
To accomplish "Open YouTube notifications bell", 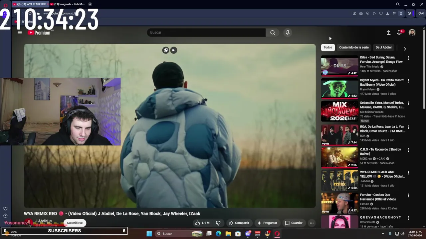I will [400, 33].
